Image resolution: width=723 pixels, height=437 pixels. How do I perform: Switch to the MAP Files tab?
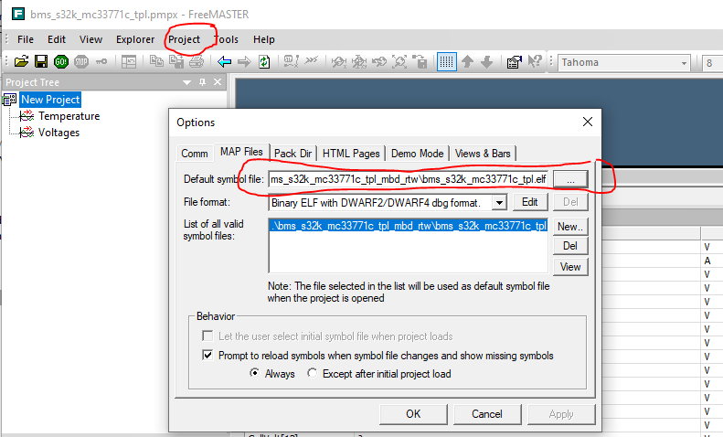[241, 152]
